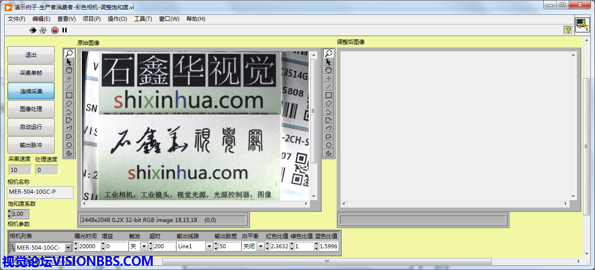Toggle the 连续采集 button
The image size is (595, 270).
(31, 91)
